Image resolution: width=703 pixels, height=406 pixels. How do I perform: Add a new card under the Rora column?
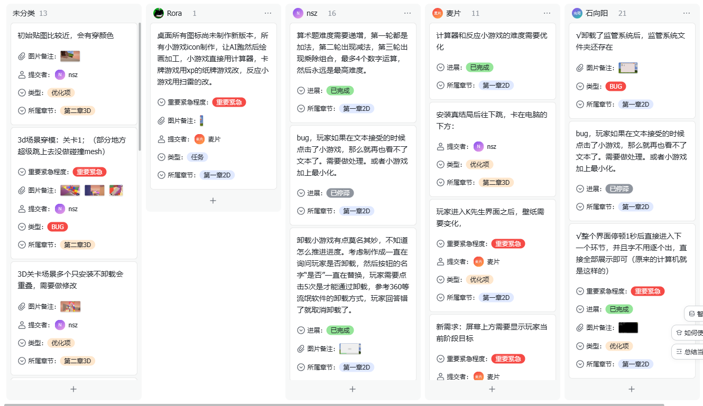click(x=213, y=201)
